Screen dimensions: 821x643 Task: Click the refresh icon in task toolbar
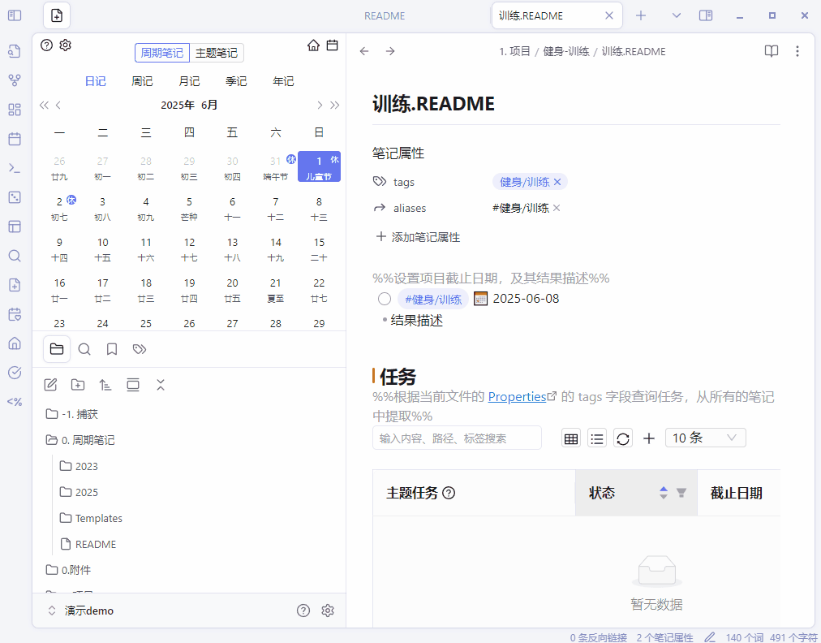click(x=622, y=438)
